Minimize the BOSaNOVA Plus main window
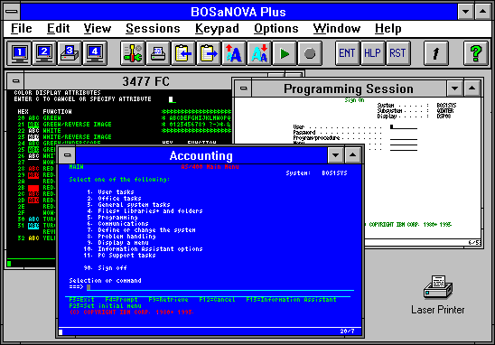The height and width of the screenshot is (345, 495). (465, 12)
